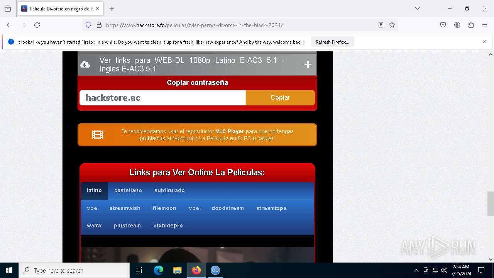Open the Firefox application menu
The width and height of the screenshot is (494, 278).
pyautogui.click(x=485, y=25)
